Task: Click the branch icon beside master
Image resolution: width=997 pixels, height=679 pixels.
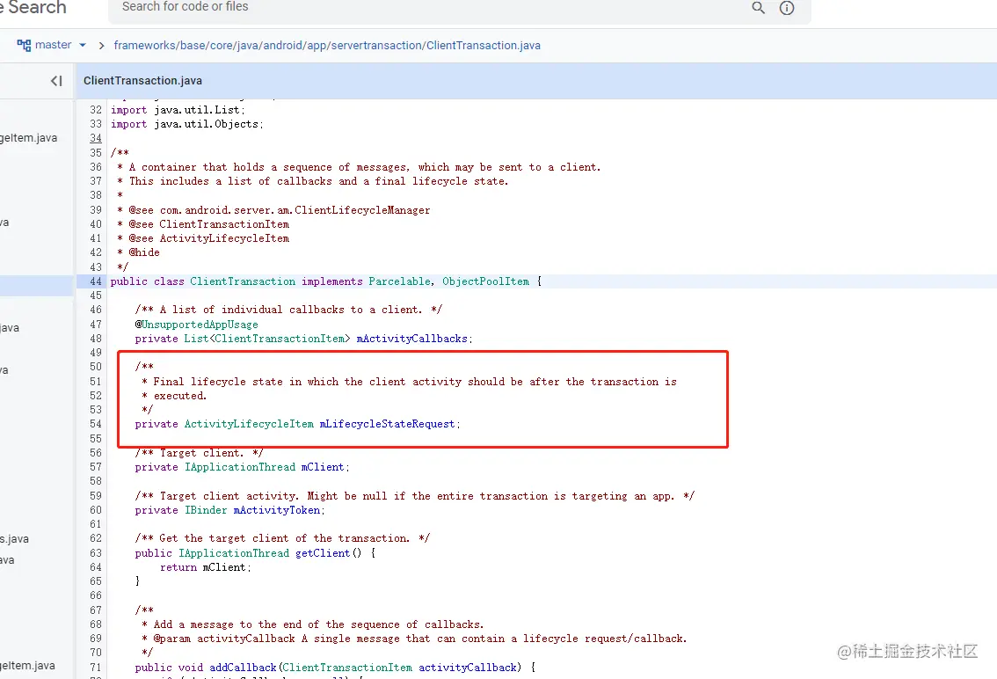Action: [x=24, y=45]
